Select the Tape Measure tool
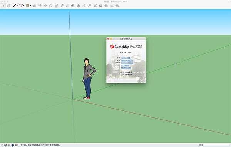The width and height of the screenshot is (231, 147). tap(62, 6)
